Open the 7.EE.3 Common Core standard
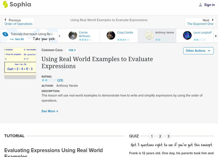This screenshot has height=157, width=218. point(72,50)
